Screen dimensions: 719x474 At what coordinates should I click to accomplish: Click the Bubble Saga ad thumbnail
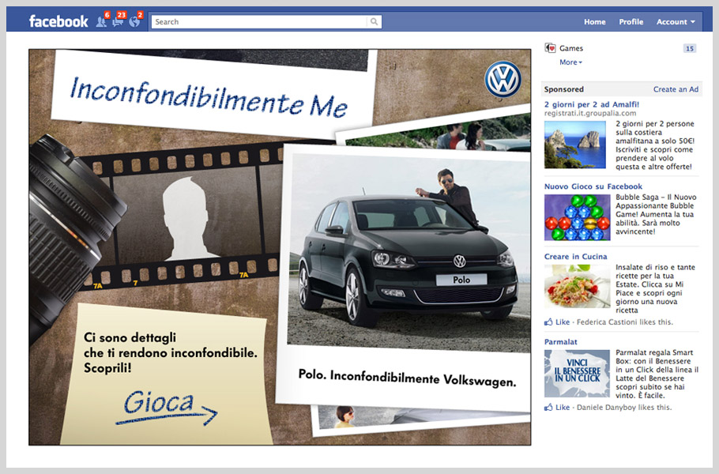tap(578, 217)
